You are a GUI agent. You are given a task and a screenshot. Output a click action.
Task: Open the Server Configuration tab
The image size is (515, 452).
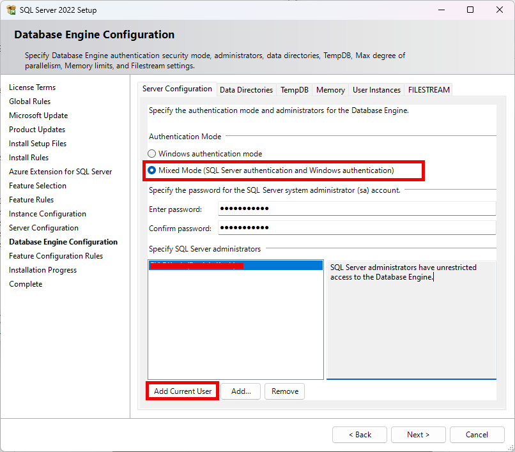click(x=177, y=89)
